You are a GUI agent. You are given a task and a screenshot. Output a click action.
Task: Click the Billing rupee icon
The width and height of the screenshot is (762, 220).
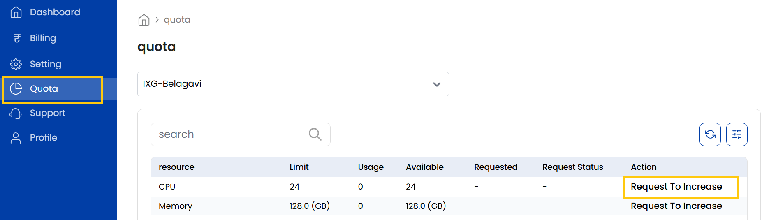tap(17, 38)
